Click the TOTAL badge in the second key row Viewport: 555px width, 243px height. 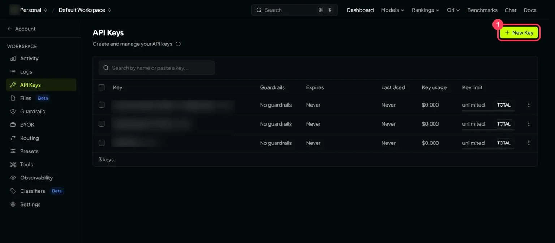(x=504, y=124)
